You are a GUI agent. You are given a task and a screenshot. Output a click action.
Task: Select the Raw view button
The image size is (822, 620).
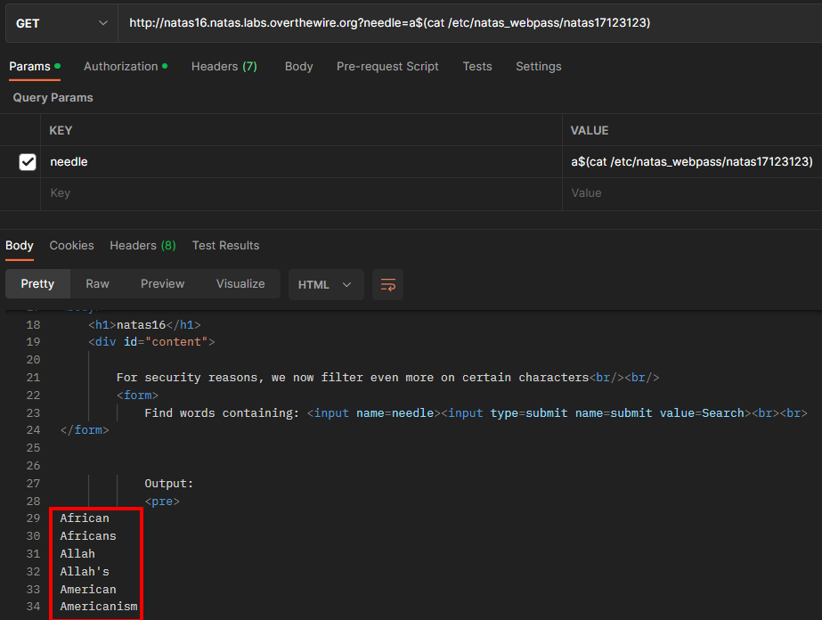pyautogui.click(x=97, y=284)
